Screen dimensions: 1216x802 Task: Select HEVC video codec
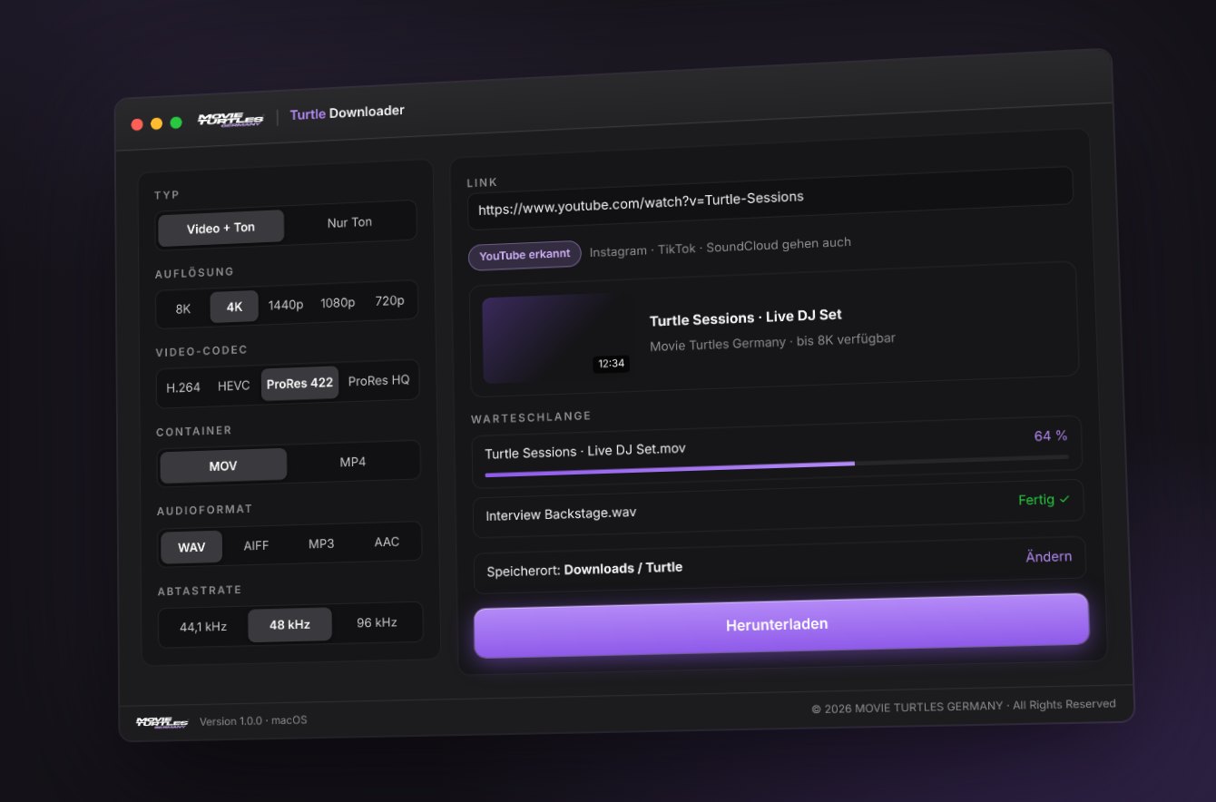coord(233,386)
